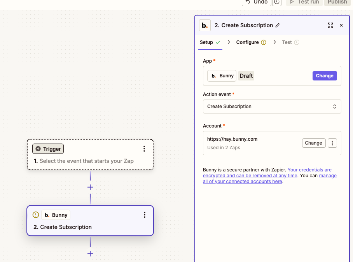Click the green checkmark beside Setup
The image size is (353, 262).
click(218, 42)
